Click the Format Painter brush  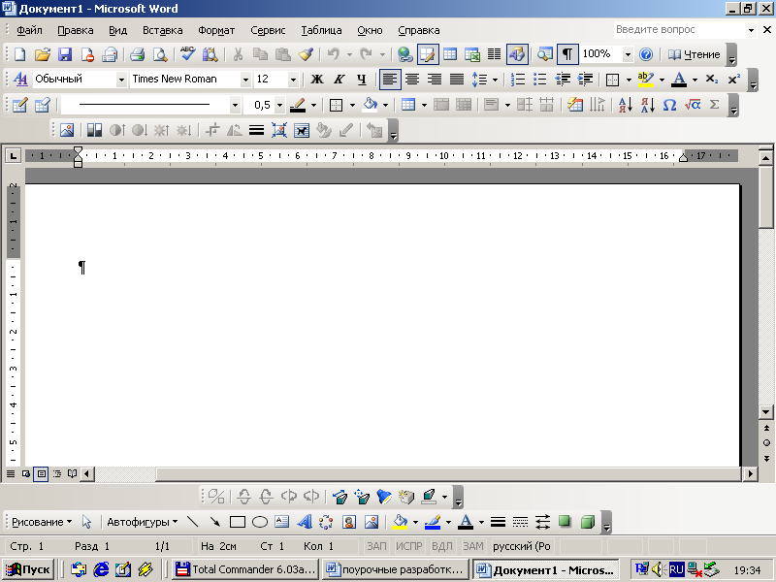tap(306, 54)
